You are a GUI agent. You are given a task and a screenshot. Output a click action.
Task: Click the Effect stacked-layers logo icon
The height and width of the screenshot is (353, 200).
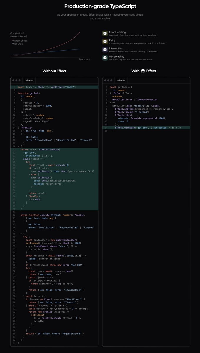(143, 71)
